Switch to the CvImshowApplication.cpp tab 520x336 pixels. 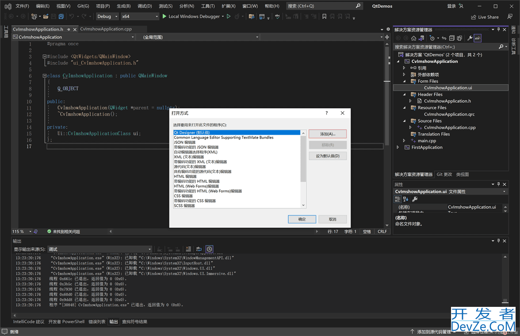[x=106, y=29]
